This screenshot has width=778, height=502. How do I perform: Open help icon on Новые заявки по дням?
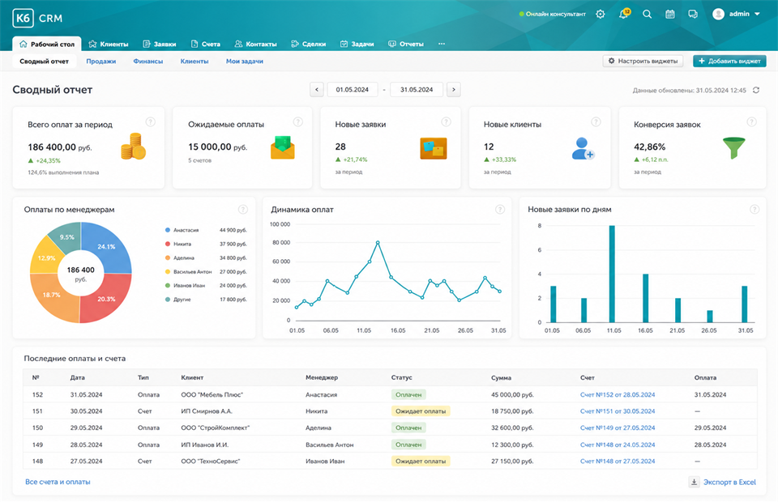(x=754, y=210)
